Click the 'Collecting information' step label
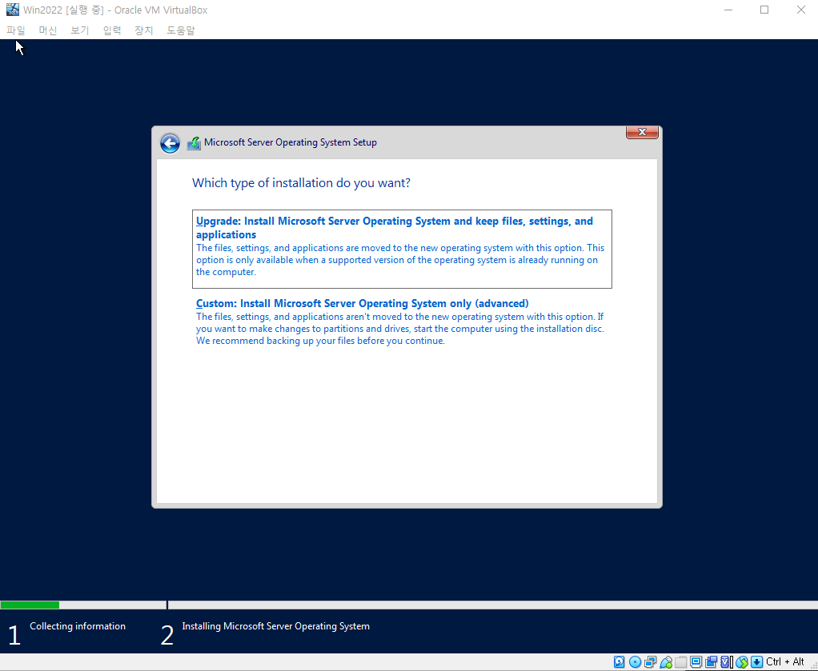The height and width of the screenshot is (671, 818). pos(77,626)
